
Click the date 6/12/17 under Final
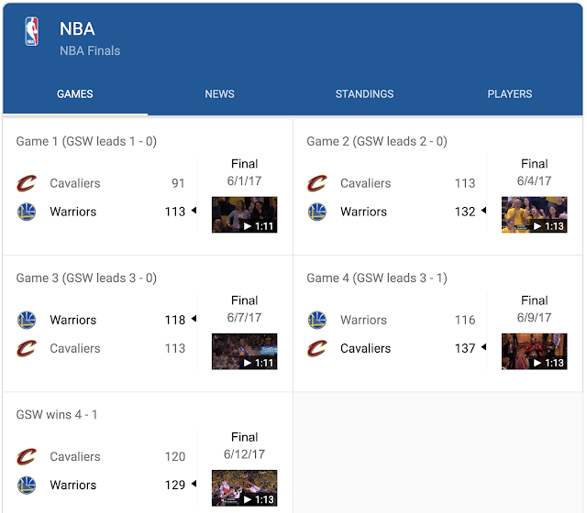pos(244,454)
